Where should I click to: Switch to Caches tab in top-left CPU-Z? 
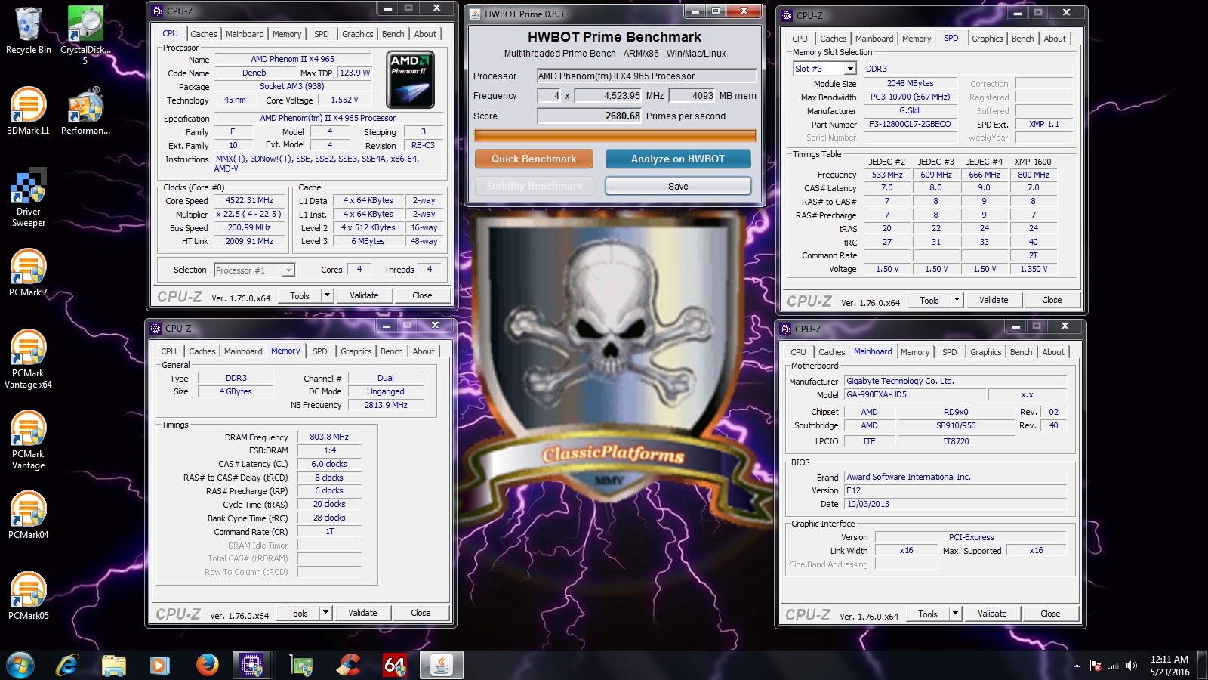click(x=204, y=34)
